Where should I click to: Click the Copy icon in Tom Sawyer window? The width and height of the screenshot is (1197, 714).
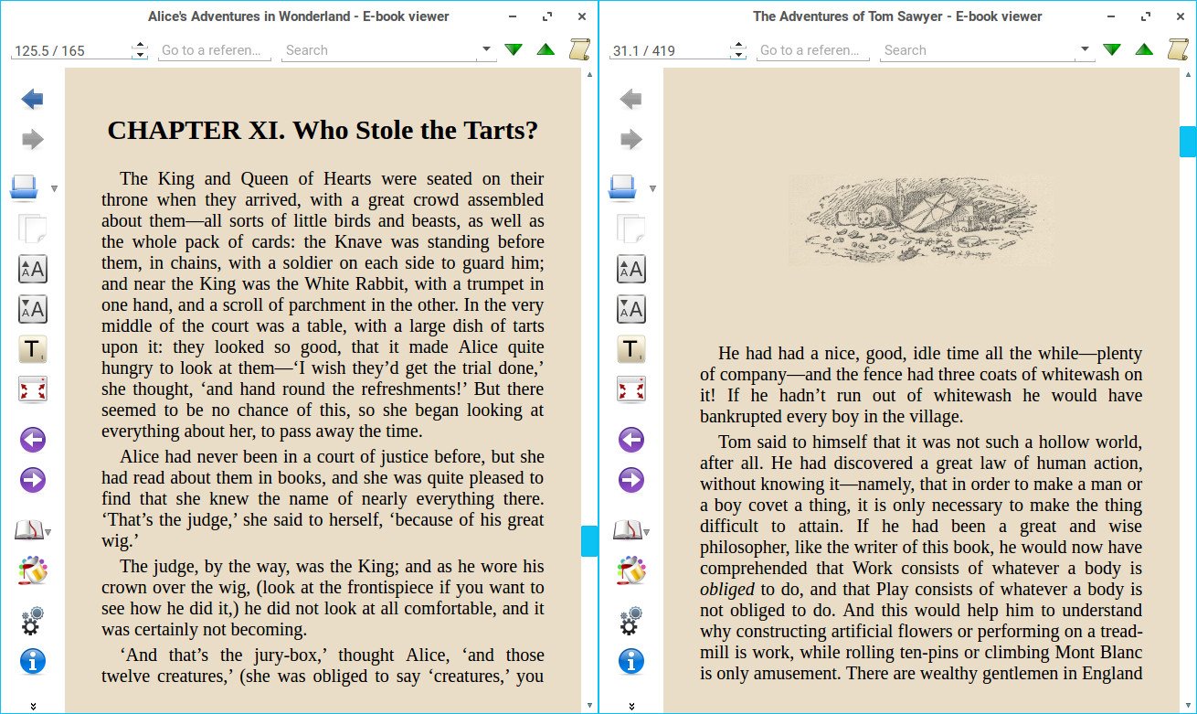click(631, 228)
